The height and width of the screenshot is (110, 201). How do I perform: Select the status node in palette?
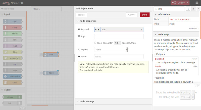point(12,34)
